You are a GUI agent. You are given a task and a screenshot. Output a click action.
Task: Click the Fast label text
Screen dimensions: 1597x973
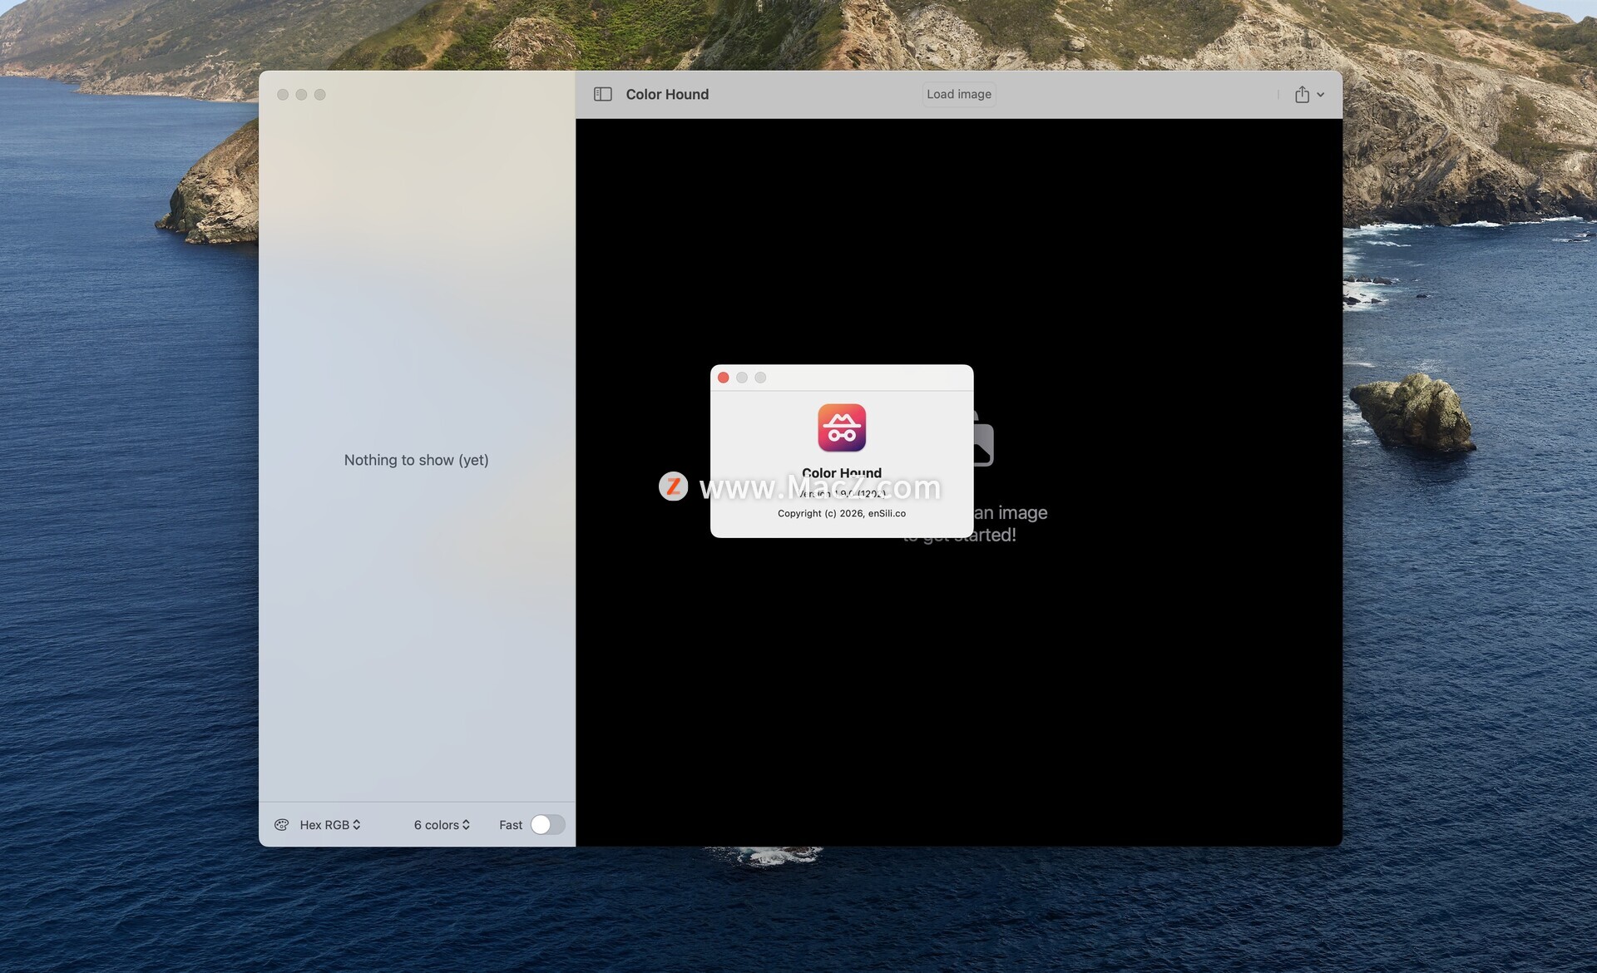[x=511, y=825]
